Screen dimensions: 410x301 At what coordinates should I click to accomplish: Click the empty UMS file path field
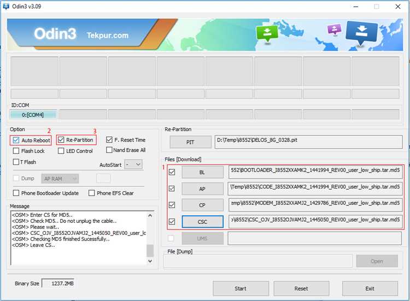click(x=315, y=238)
